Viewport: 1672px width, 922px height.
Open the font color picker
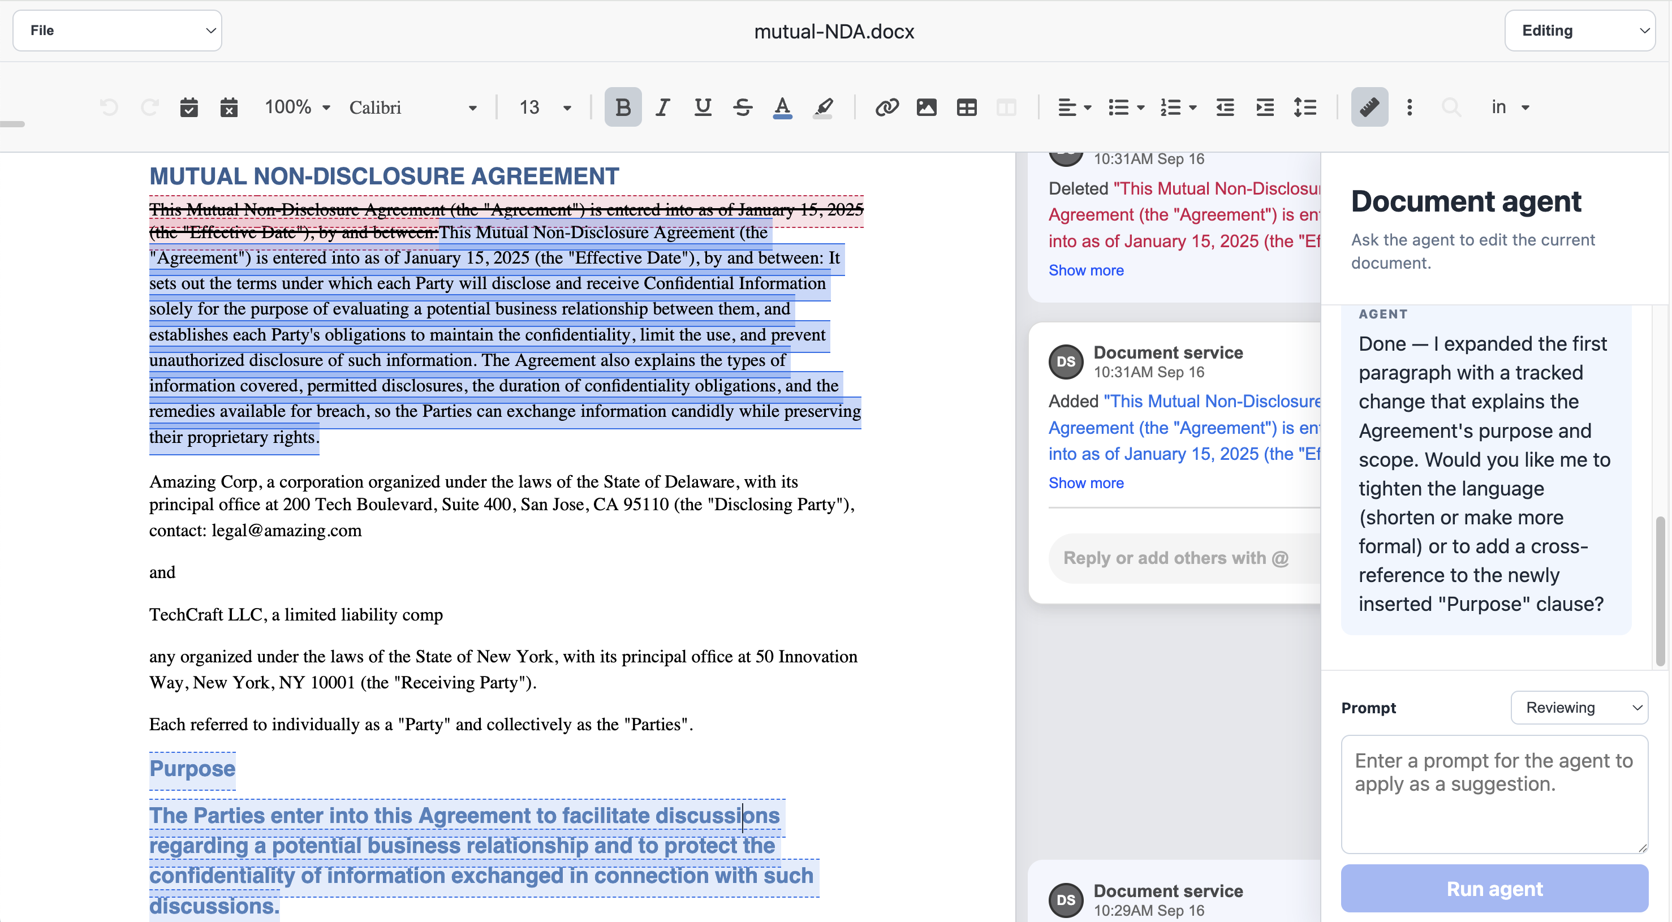[x=783, y=107]
